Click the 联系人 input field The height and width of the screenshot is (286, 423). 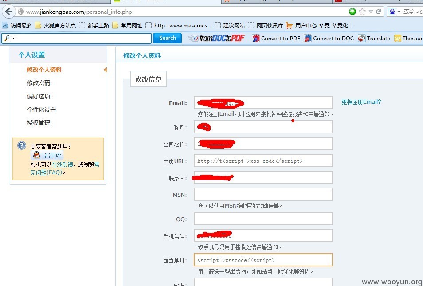263,177
